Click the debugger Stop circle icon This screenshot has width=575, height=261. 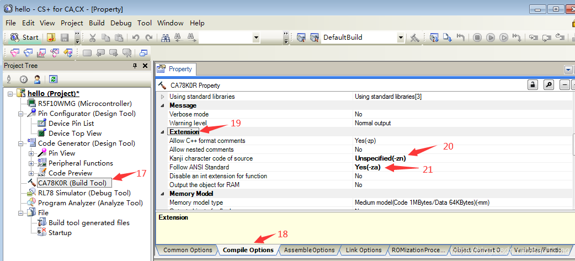click(477, 38)
